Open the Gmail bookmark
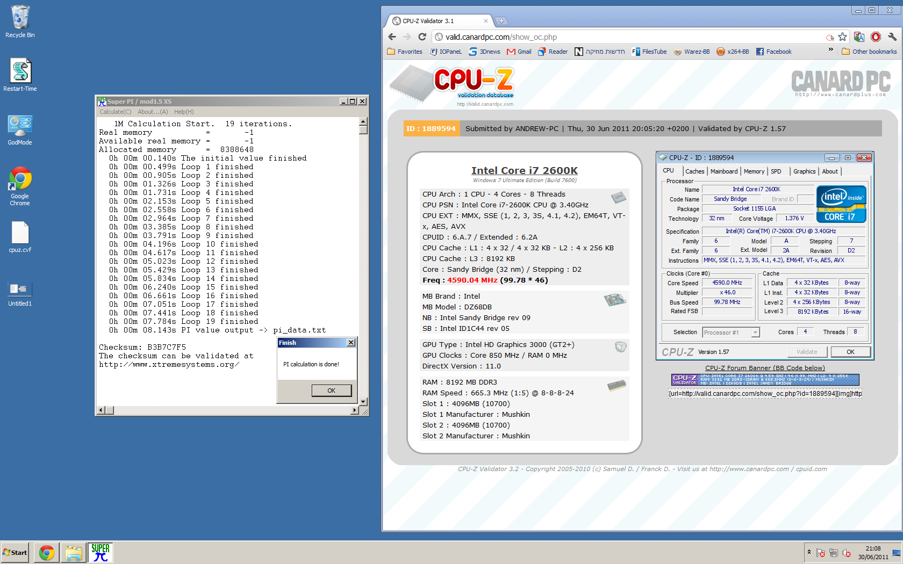The height and width of the screenshot is (564, 903). (519, 52)
